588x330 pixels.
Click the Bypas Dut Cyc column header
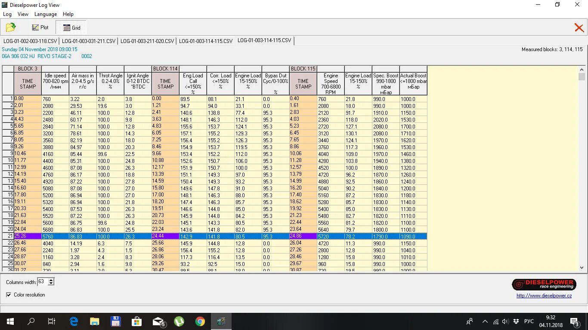275,83
